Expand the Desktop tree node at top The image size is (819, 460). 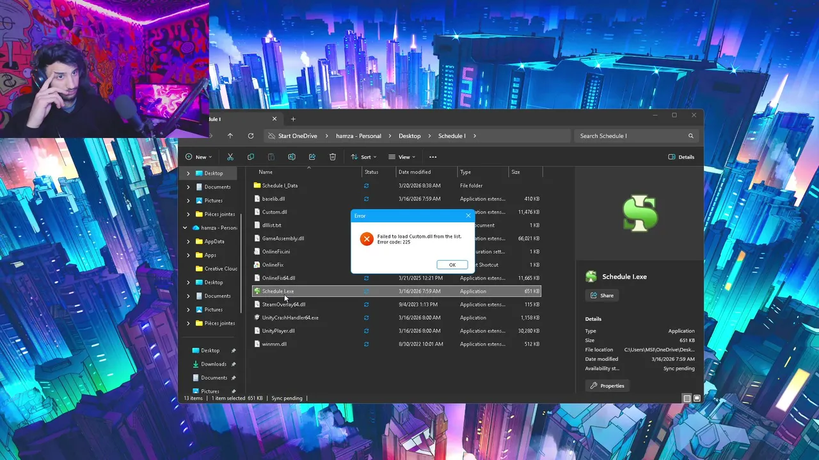188,173
